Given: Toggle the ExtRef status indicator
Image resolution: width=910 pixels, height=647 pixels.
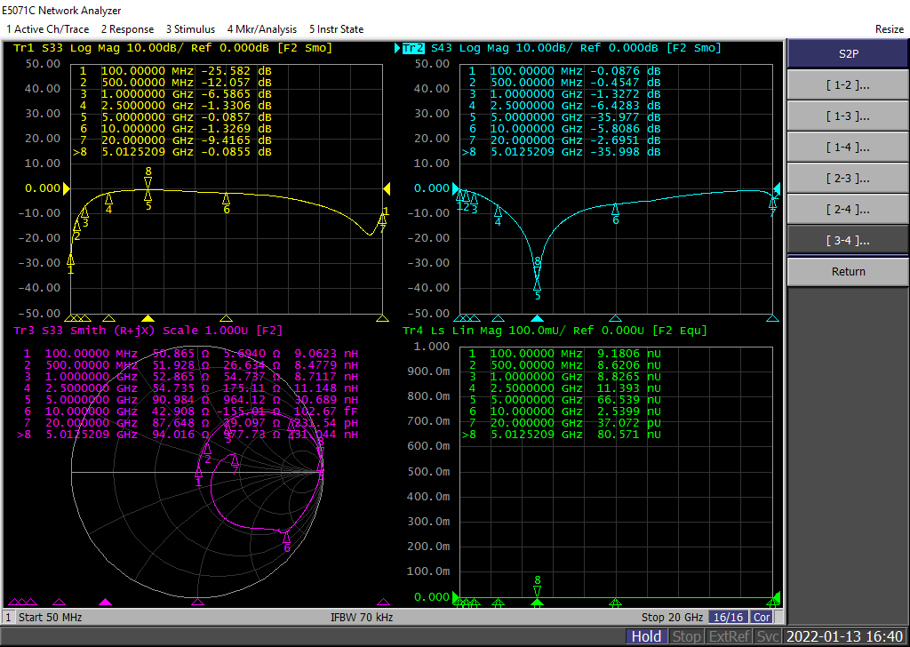Looking at the screenshot, I should [730, 636].
